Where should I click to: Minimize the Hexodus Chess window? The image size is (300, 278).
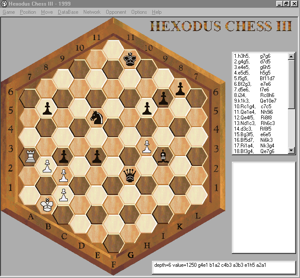(279, 3)
